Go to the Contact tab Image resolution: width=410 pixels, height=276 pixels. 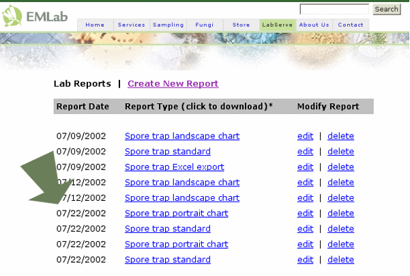click(351, 25)
